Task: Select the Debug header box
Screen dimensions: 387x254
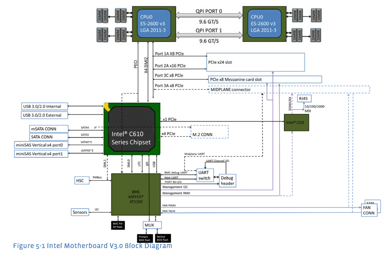Action: point(228,180)
